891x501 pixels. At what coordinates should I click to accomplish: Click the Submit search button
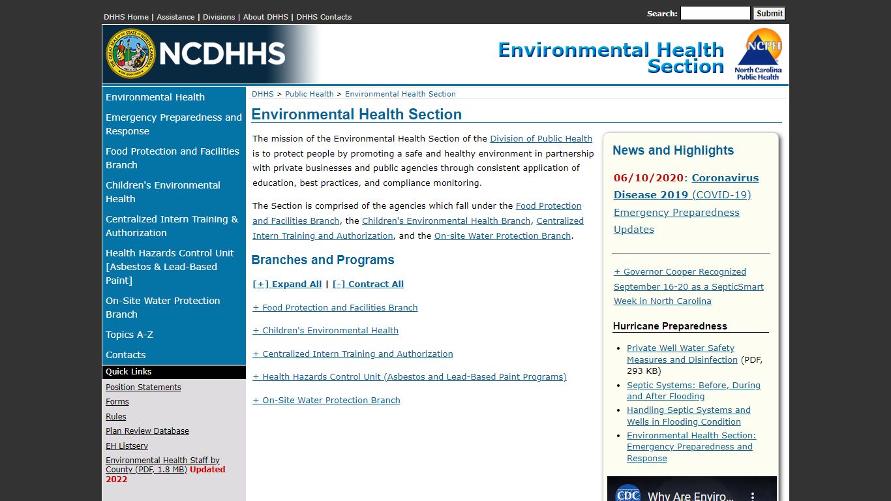pyautogui.click(x=769, y=13)
